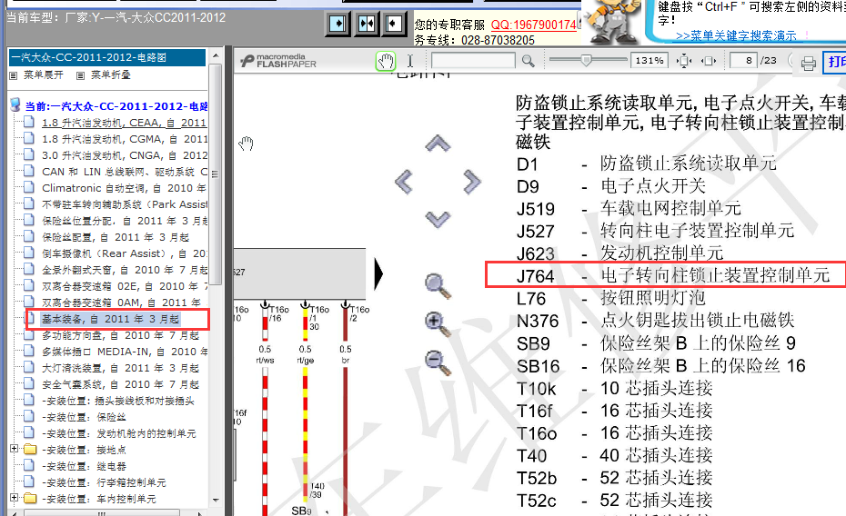
Task: Expand the 安装位置: 接地点 folder
Action: (15, 449)
